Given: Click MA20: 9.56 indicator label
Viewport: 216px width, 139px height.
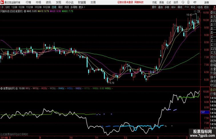Looking at the screenshot, I should click(55, 11).
